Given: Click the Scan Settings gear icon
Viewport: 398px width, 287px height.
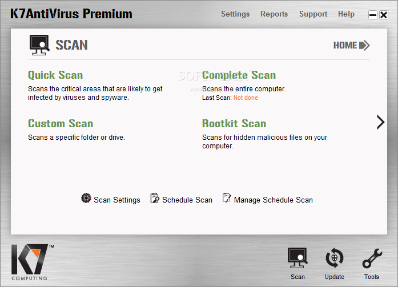Looking at the screenshot, I should pyautogui.click(x=86, y=198).
